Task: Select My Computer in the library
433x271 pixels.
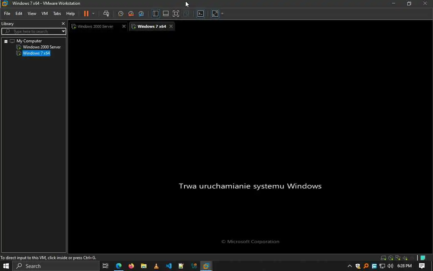Action: (x=29, y=41)
